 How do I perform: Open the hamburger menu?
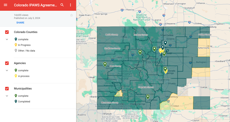[5, 5]
